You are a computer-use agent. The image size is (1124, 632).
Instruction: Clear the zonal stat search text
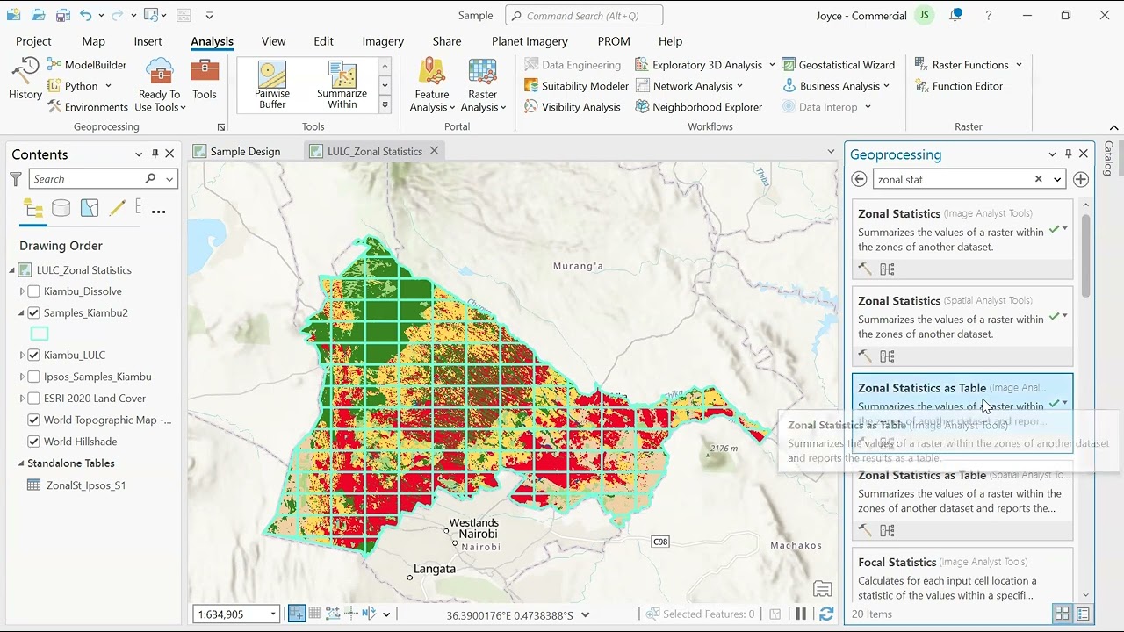click(1038, 179)
